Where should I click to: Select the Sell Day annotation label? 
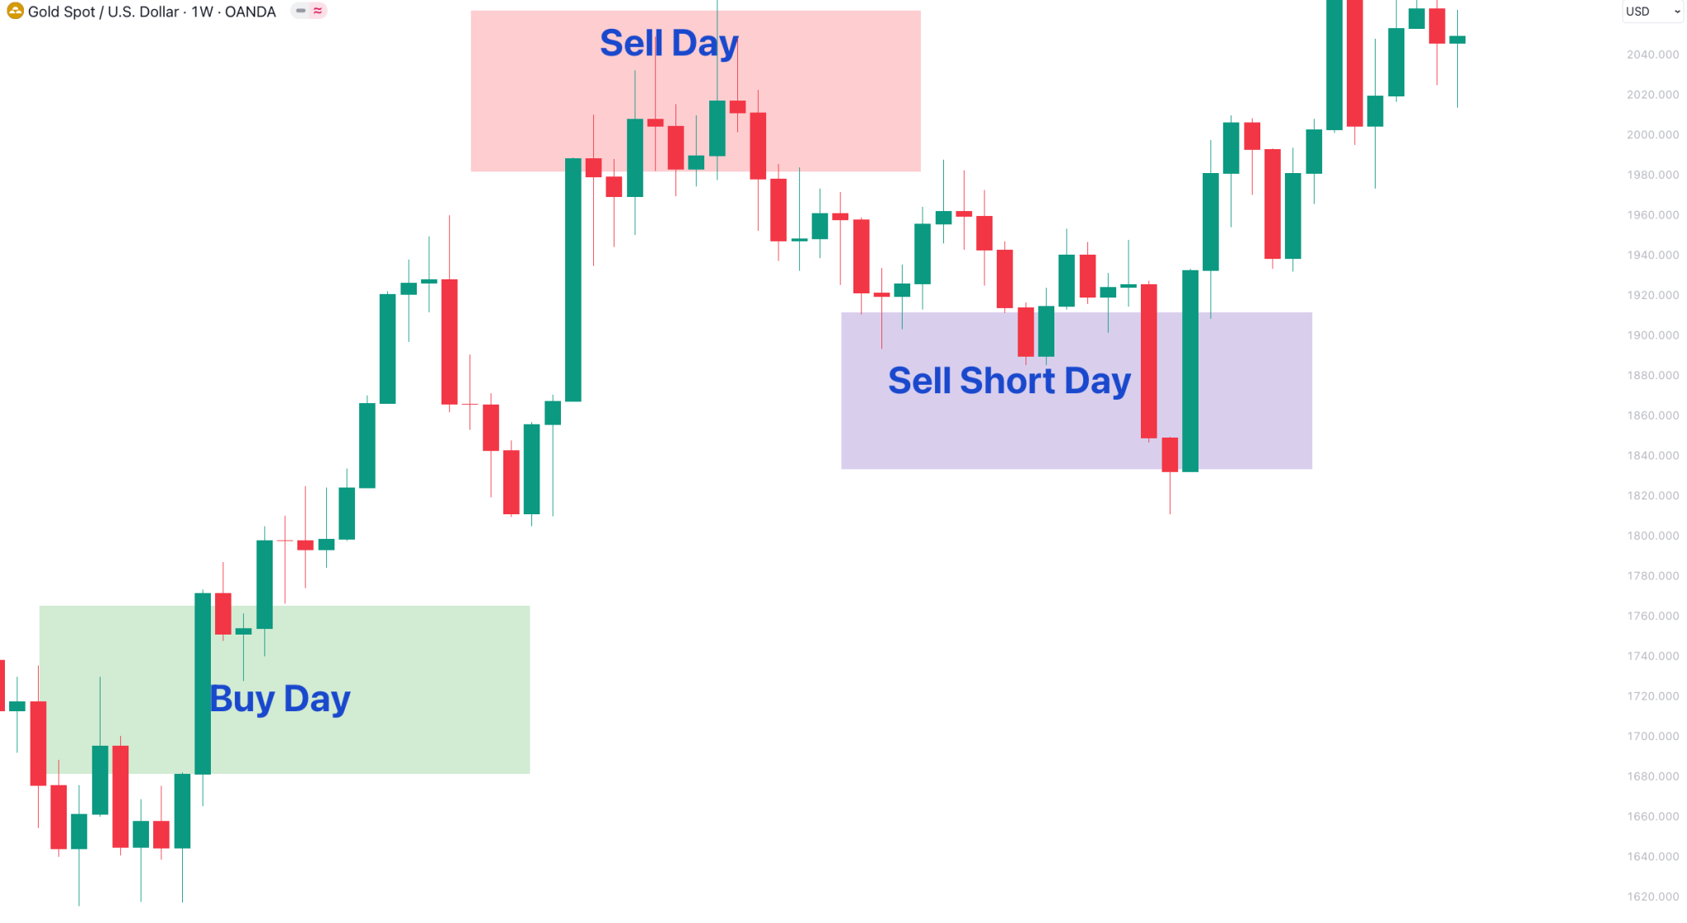tap(669, 43)
